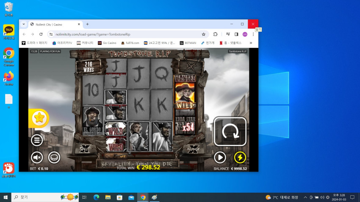Open Chrome tab search dropdown arrow

tap(24, 24)
